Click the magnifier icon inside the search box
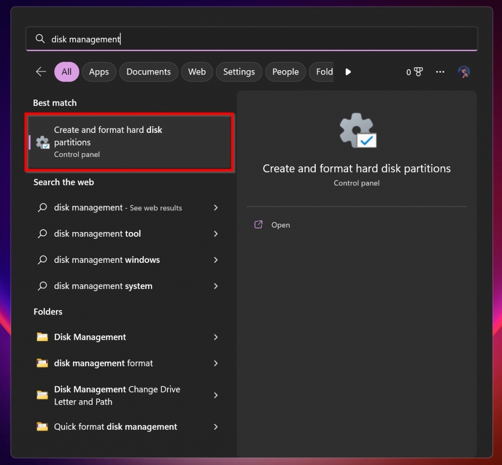 pyautogui.click(x=40, y=38)
